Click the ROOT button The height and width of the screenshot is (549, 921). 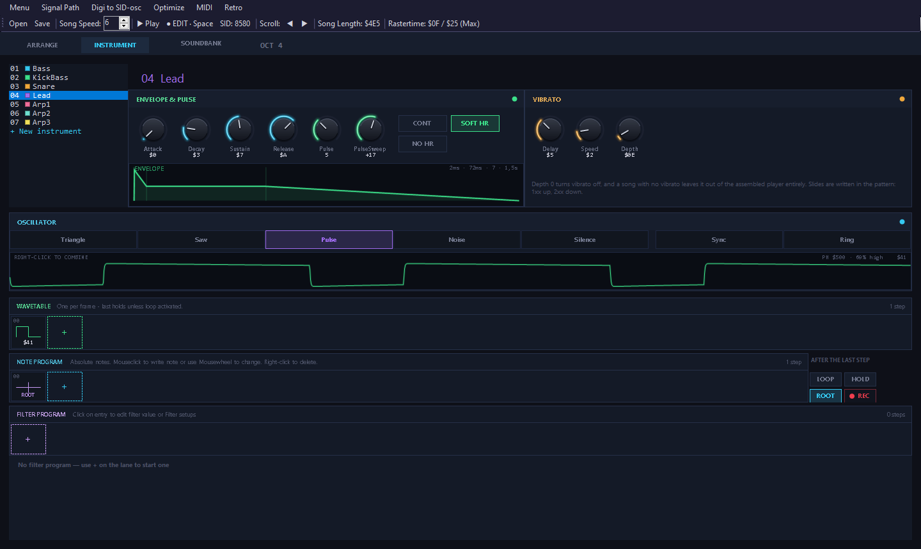[826, 396]
